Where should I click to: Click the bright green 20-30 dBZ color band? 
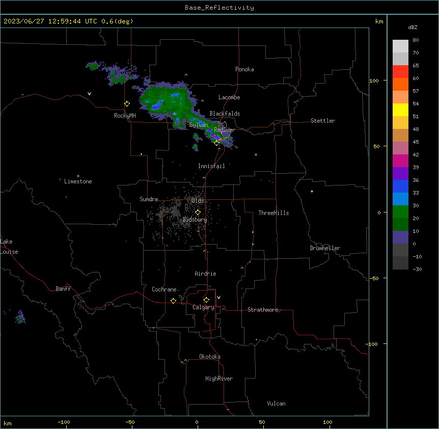tap(400, 212)
